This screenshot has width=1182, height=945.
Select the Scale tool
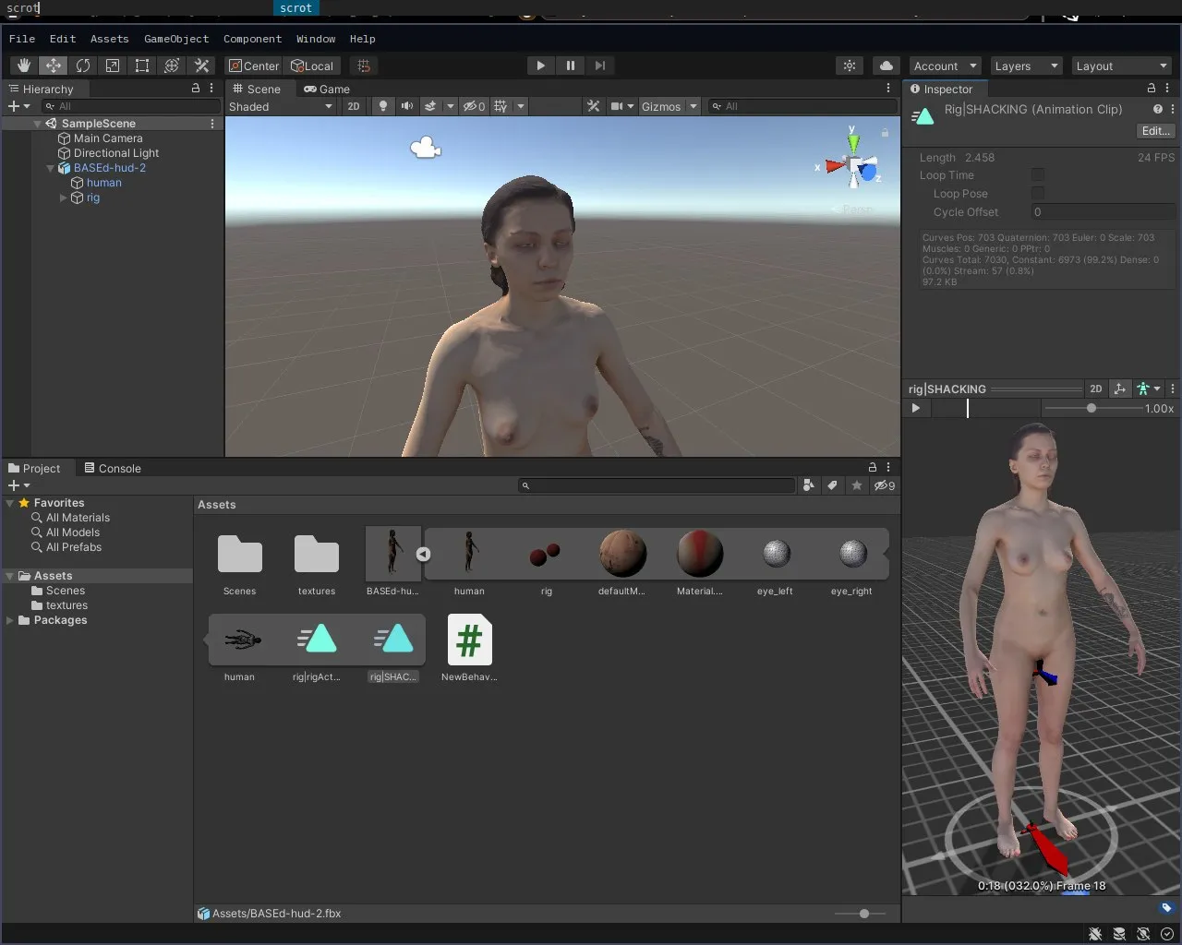coord(113,66)
